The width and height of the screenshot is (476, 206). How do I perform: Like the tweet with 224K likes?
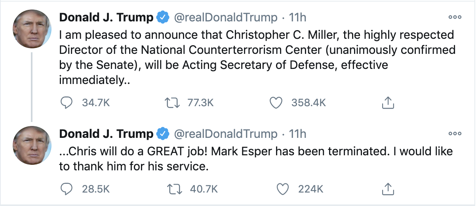(x=282, y=189)
